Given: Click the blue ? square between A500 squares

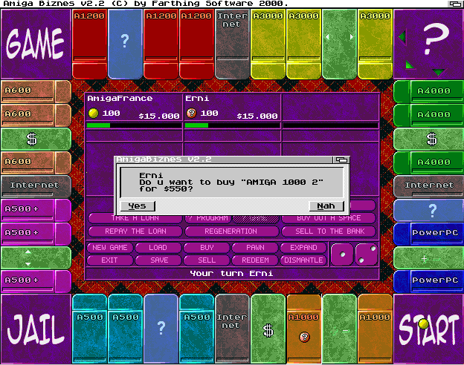Looking at the screenshot, I should pyautogui.click(x=161, y=329).
